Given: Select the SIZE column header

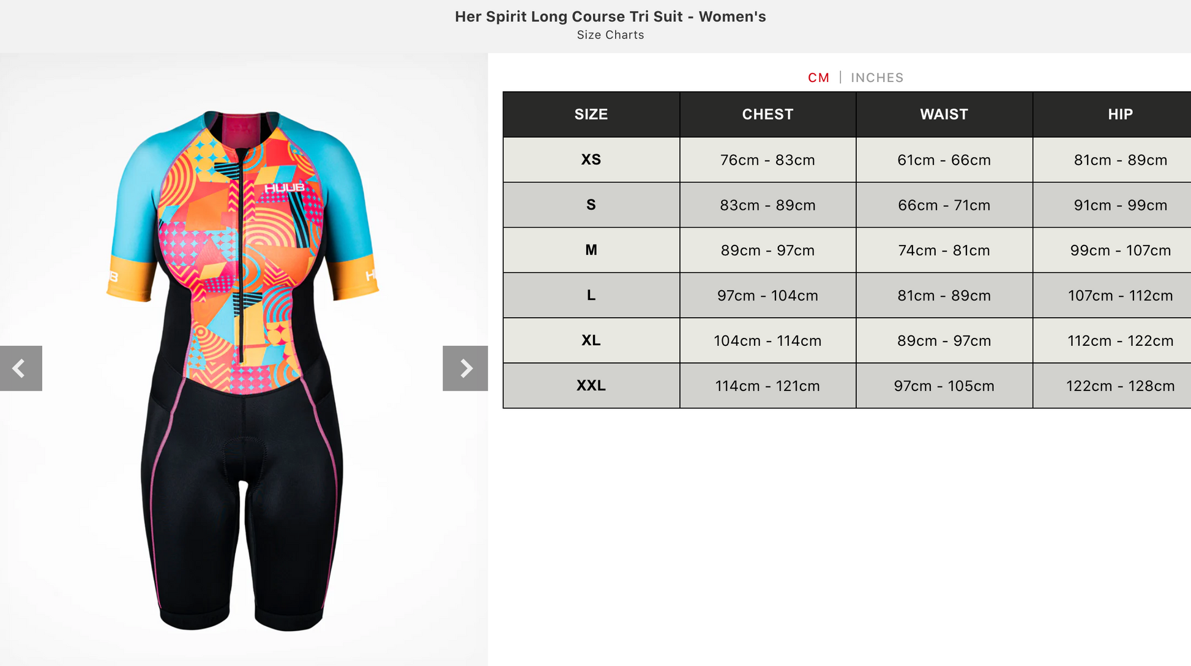Looking at the screenshot, I should click(591, 114).
